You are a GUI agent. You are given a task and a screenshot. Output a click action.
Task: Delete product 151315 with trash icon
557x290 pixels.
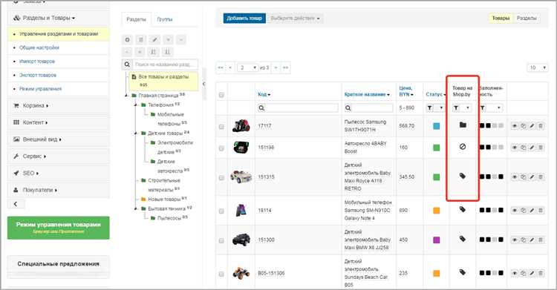(x=541, y=177)
